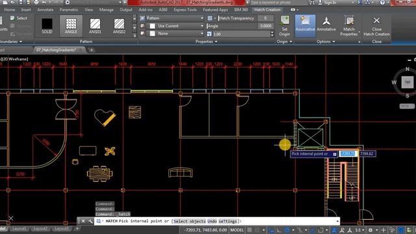The width and height of the screenshot is (416, 234).
Task: Open the Home ribbon tab
Action: [x=10, y=10]
